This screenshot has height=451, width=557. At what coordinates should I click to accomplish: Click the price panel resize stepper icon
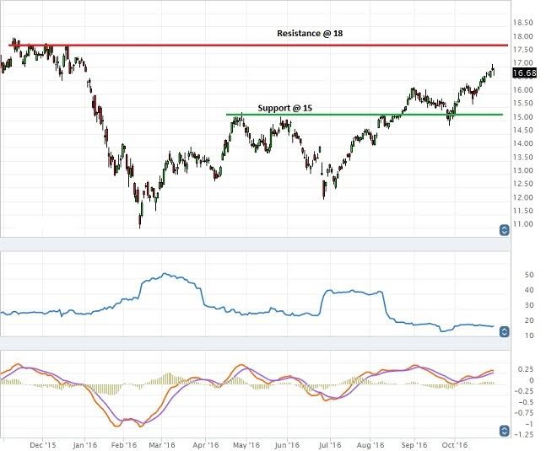point(504,230)
